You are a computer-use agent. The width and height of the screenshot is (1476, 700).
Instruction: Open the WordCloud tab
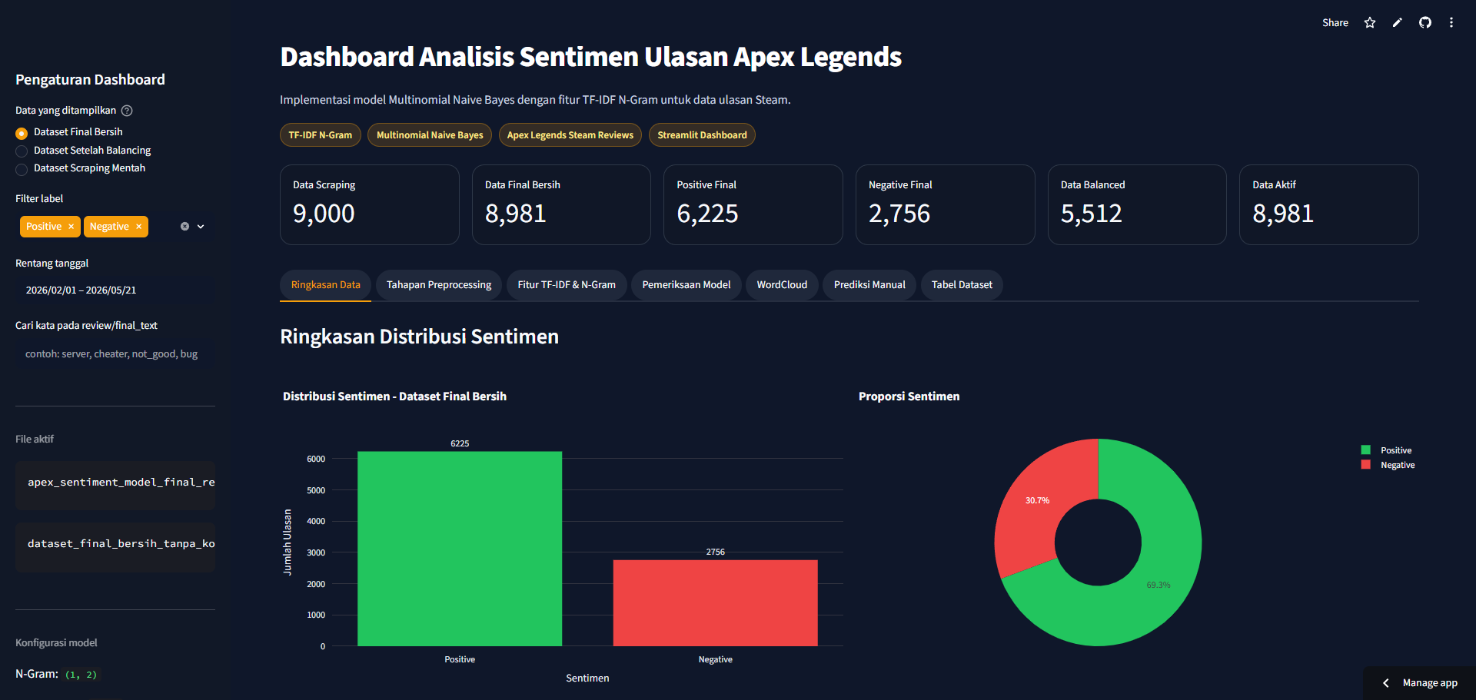tap(782, 285)
